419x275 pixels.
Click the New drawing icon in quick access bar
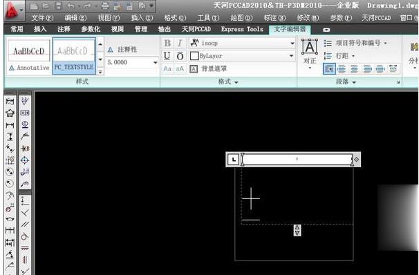[x=33, y=6]
